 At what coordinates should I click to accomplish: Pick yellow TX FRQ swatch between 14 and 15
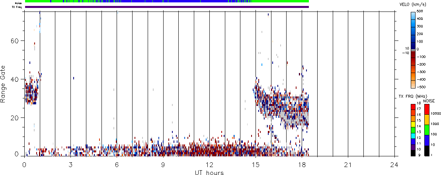tap(413, 123)
